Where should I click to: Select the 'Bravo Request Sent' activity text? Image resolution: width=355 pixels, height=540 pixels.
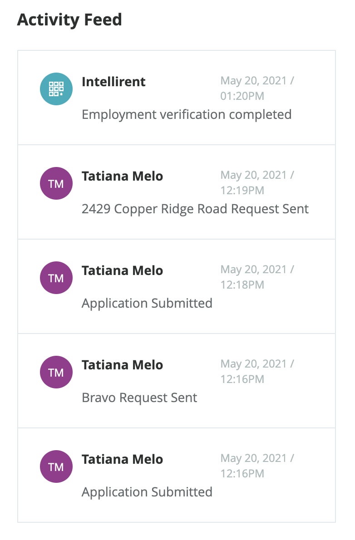(x=139, y=398)
